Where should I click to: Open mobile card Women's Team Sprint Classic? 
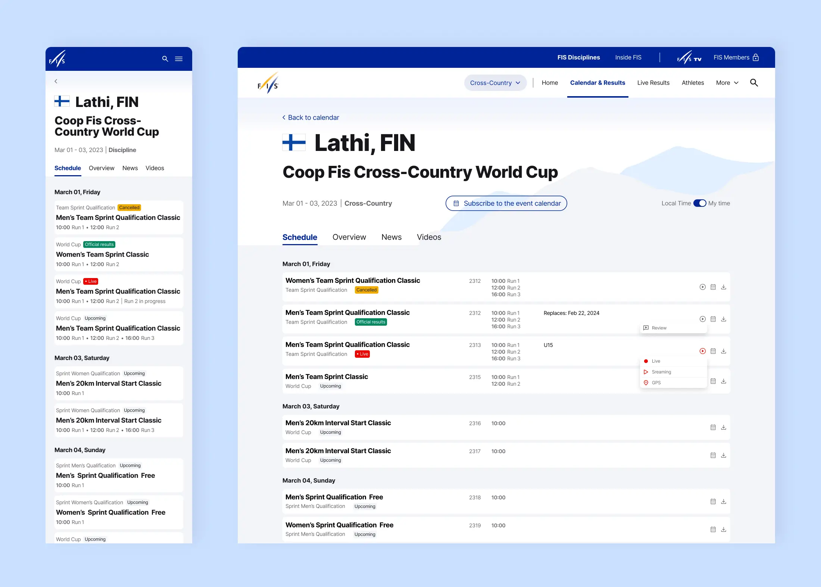click(x=119, y=254)
